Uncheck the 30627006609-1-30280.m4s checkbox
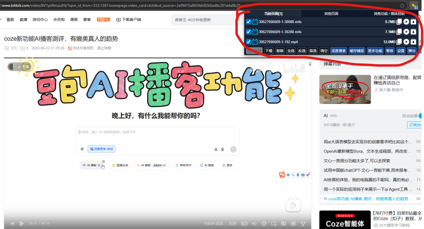 click(x=249, y=32)
